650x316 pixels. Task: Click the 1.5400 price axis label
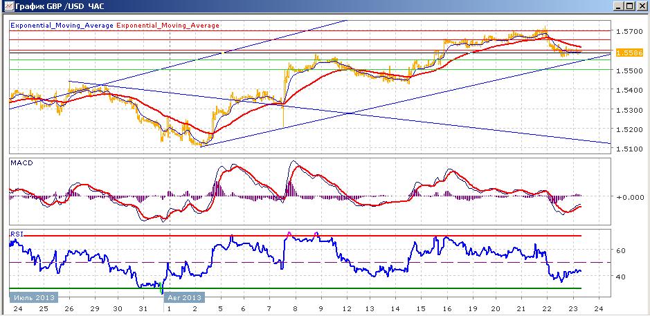pyautogui.click(x=629, y=91)
